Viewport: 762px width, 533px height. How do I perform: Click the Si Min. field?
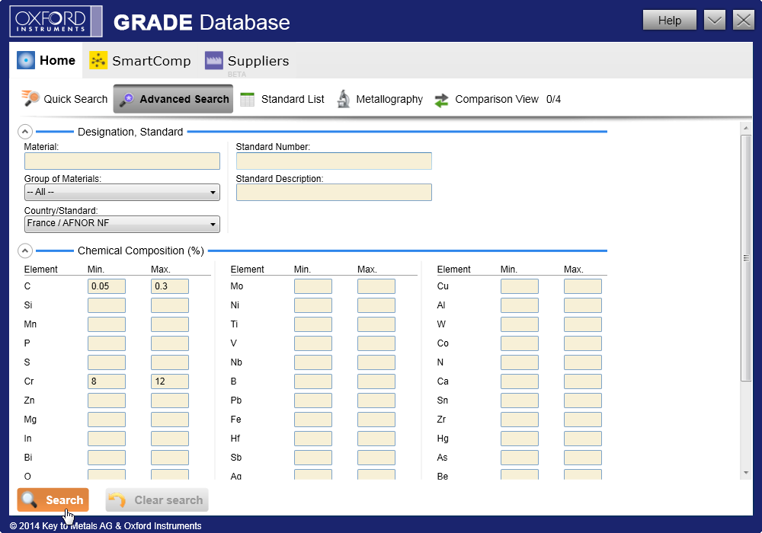pyautogui.click(x=107, y=305)
